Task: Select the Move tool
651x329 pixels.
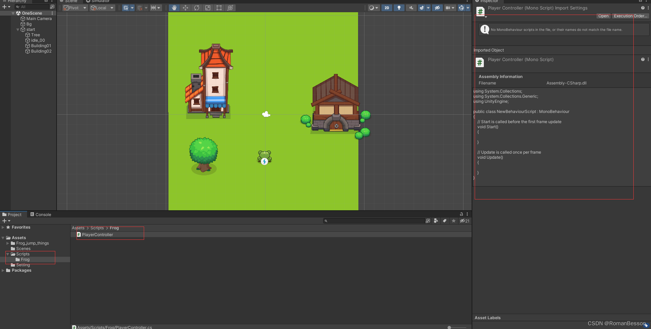Action: 185,8
